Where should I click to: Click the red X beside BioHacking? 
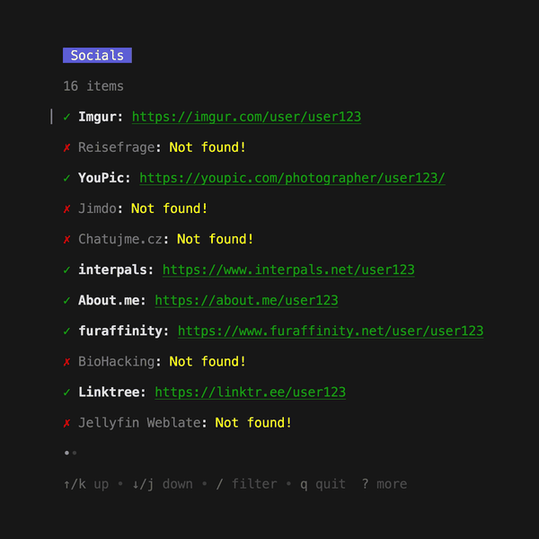pos(67,361)
